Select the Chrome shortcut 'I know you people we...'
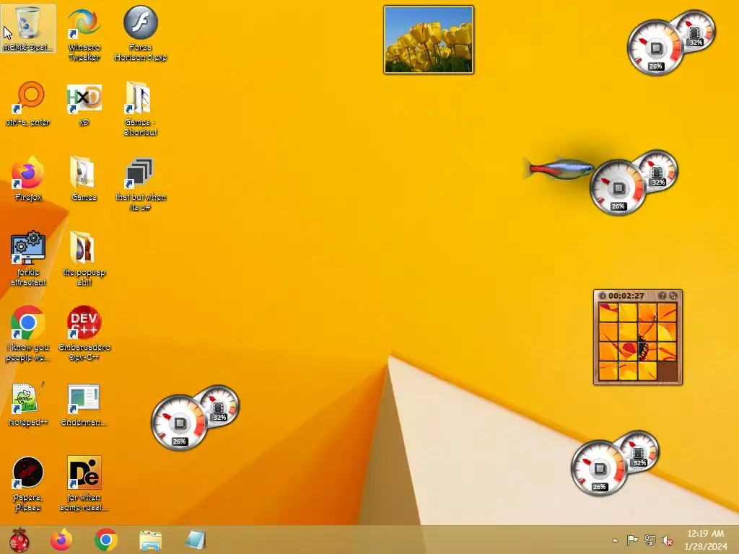 point(28,333)
